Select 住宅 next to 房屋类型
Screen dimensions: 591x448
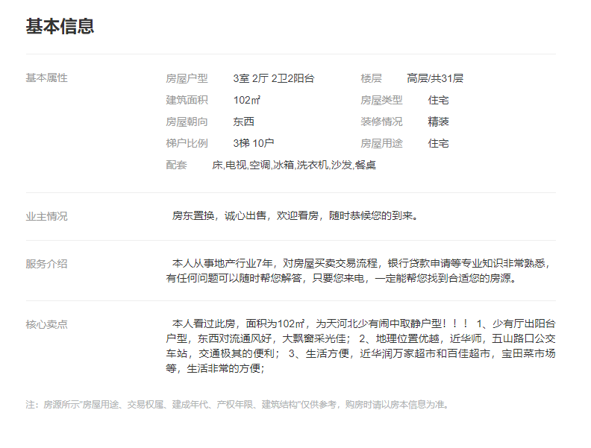pos(438,100)
